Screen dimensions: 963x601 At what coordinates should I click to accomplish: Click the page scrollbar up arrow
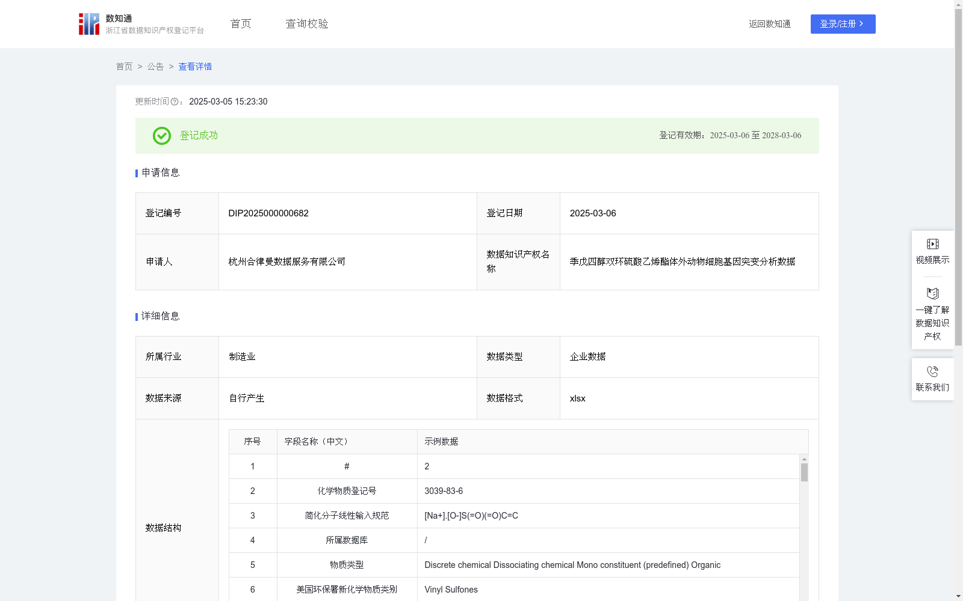click(x=958, y=4)
